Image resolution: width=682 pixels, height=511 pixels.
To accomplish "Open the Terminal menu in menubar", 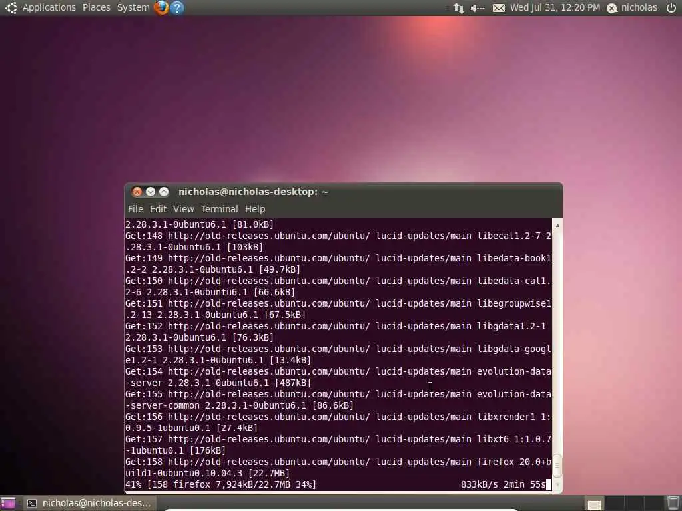I will (219, 209).
